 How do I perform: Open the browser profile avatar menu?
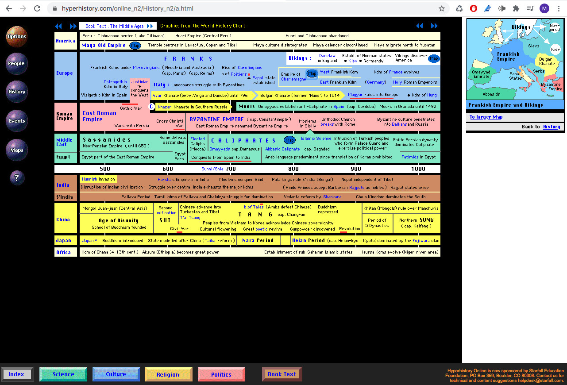(544, 8)
